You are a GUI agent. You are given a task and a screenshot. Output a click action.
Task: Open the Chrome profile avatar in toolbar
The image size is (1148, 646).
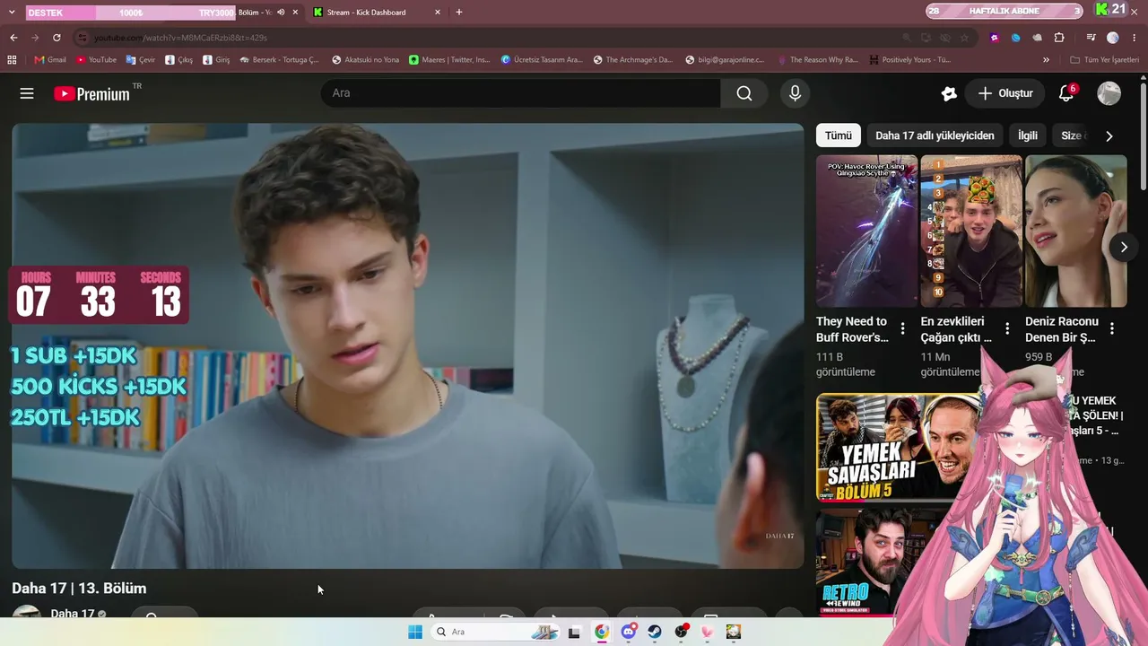pos(1113,38)
